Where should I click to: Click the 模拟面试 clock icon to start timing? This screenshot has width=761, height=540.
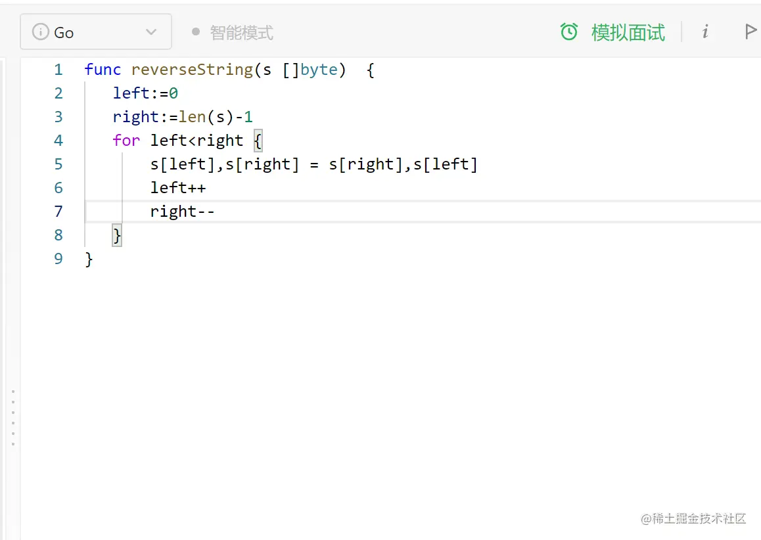point(569,31)
